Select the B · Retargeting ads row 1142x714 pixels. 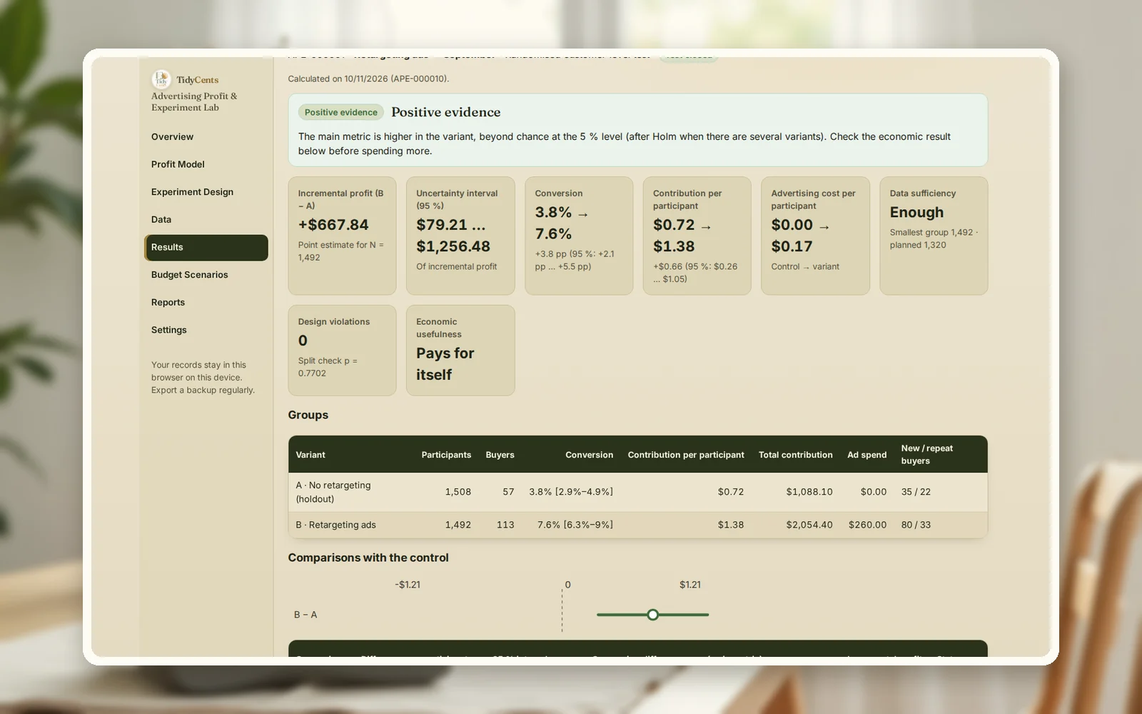637,525
